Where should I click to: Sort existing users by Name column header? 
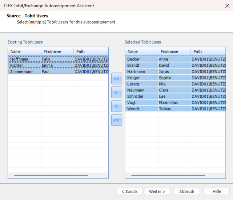[24, 51]
